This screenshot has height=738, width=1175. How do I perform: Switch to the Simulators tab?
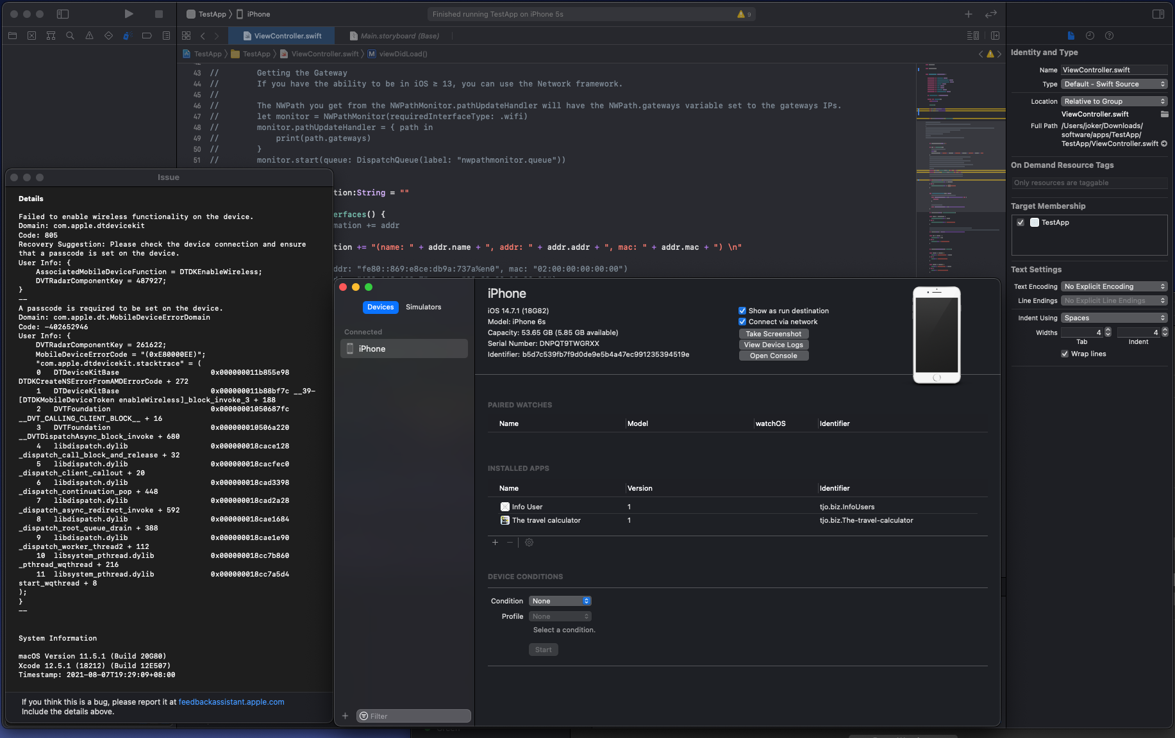(x=423, y=307)
